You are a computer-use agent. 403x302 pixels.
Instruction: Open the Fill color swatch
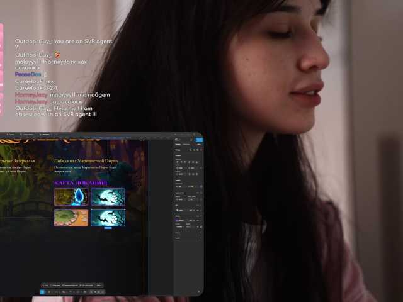[178, 210]
